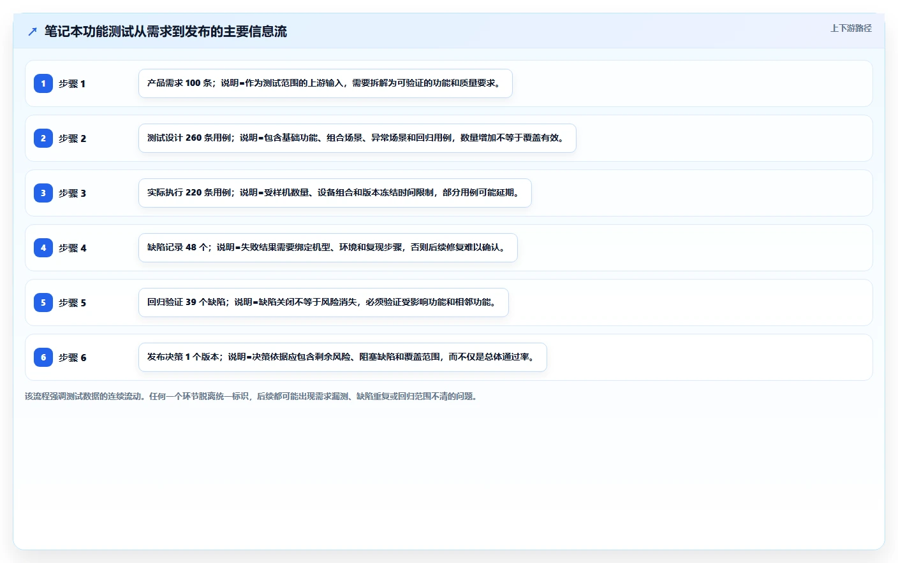Click the number 4 step badge
Screen dimensions: 898x563
(43, 248)
